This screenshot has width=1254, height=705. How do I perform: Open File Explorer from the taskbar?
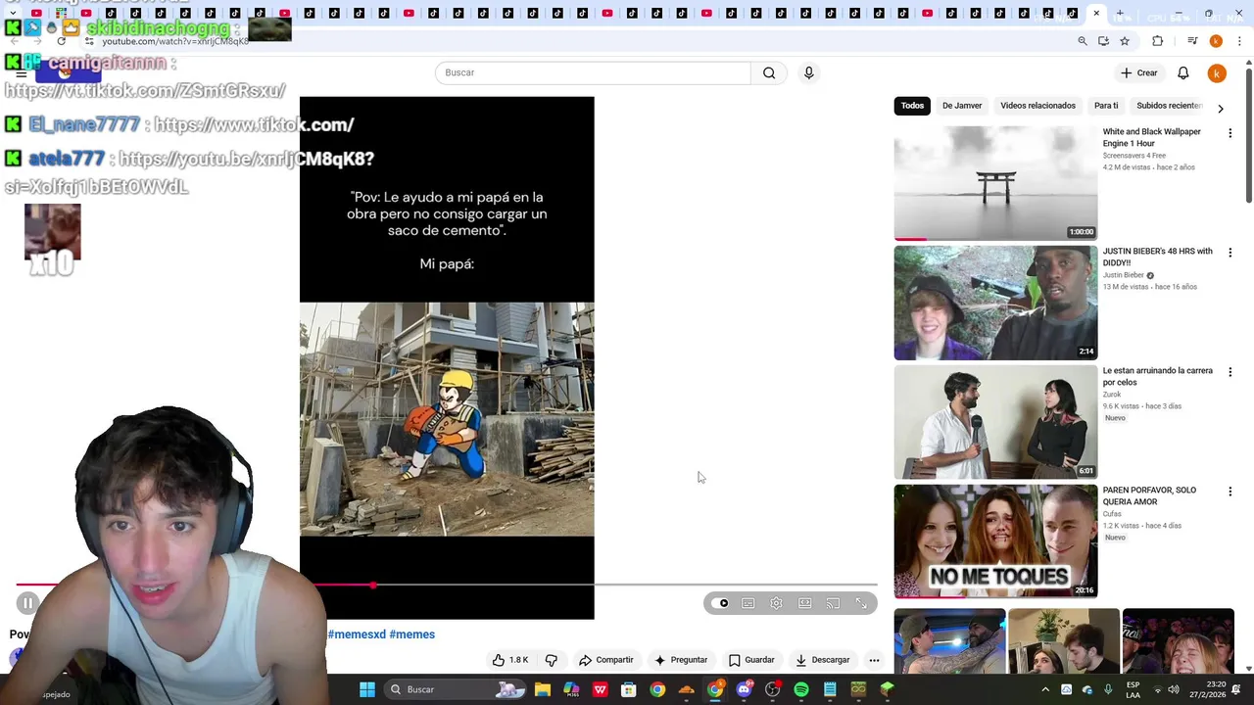point(542,689)
